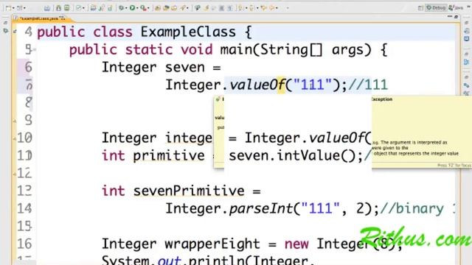Minimize the editor area

[450, 17]
